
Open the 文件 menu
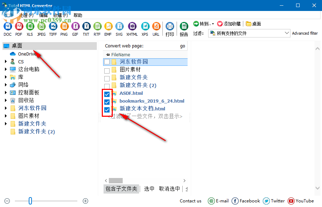[x=9, y=15]
